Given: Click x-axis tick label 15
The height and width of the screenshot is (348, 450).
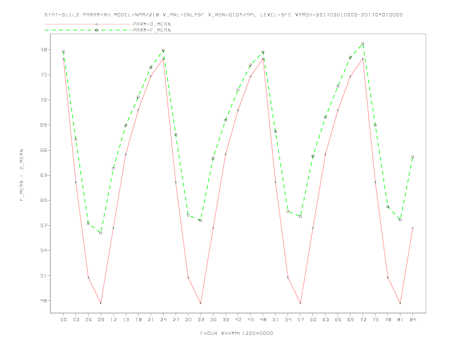Looking at the screenshot, I should [126, 320].
